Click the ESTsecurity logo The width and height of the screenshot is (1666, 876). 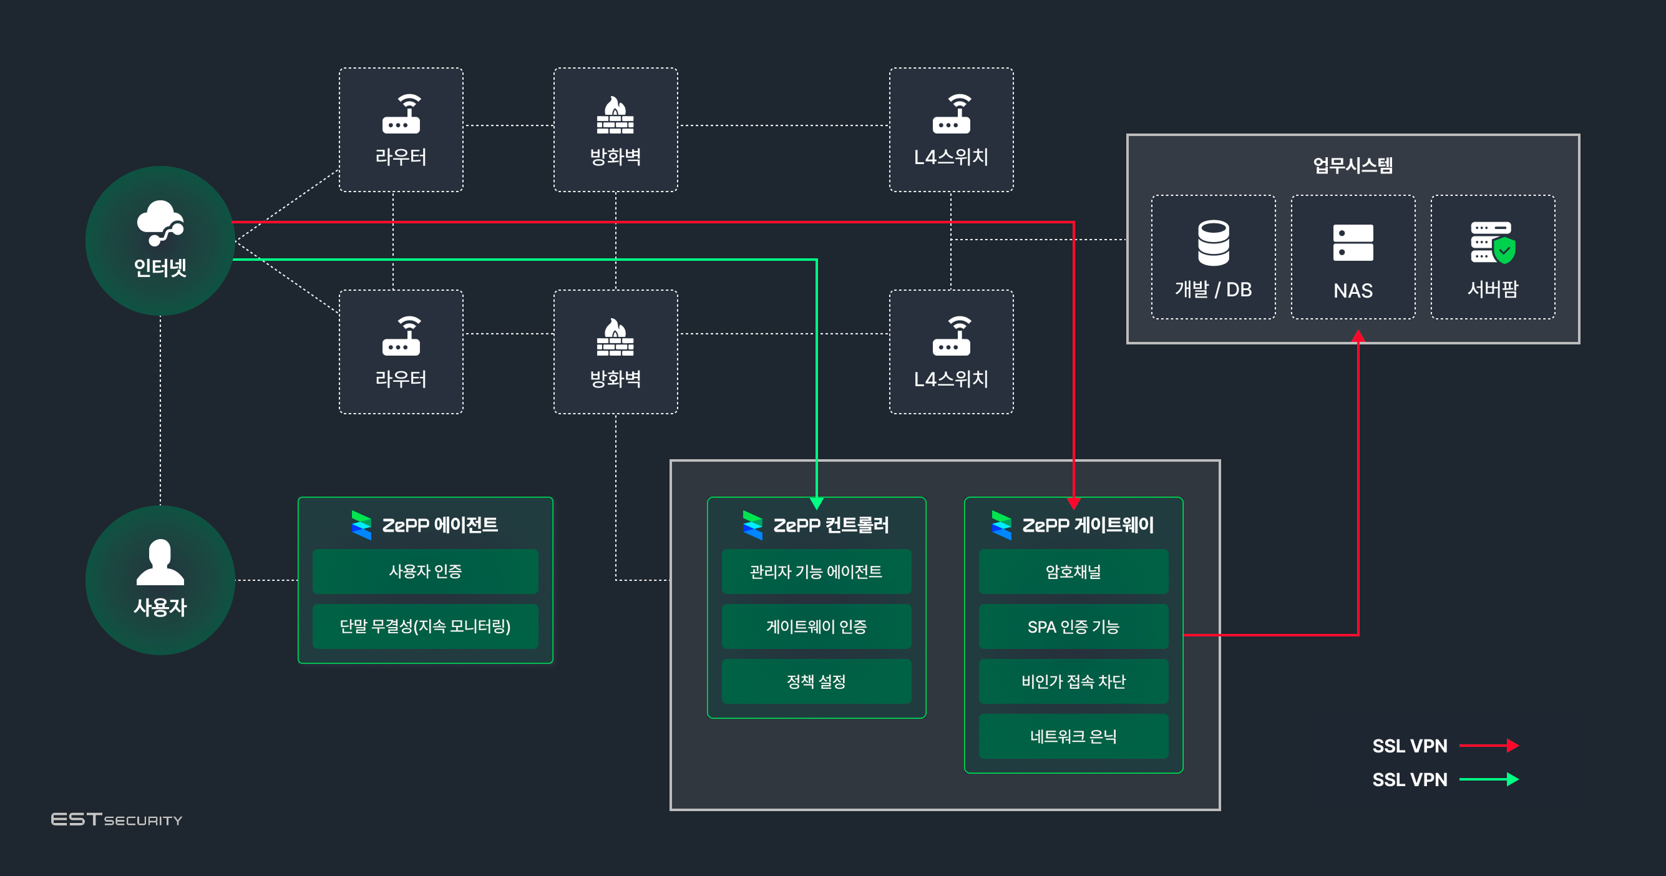pos(117,820)
